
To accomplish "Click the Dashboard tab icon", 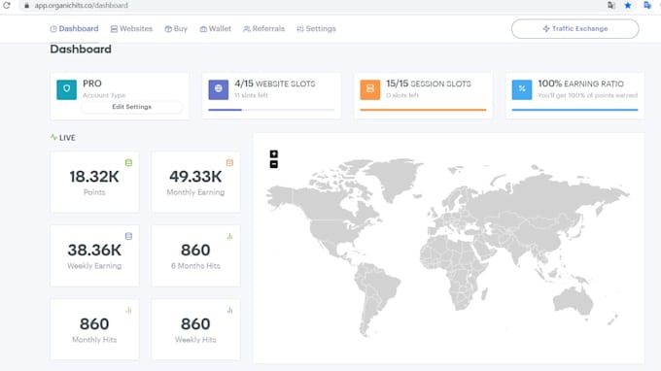I will (x=53, y=29).
